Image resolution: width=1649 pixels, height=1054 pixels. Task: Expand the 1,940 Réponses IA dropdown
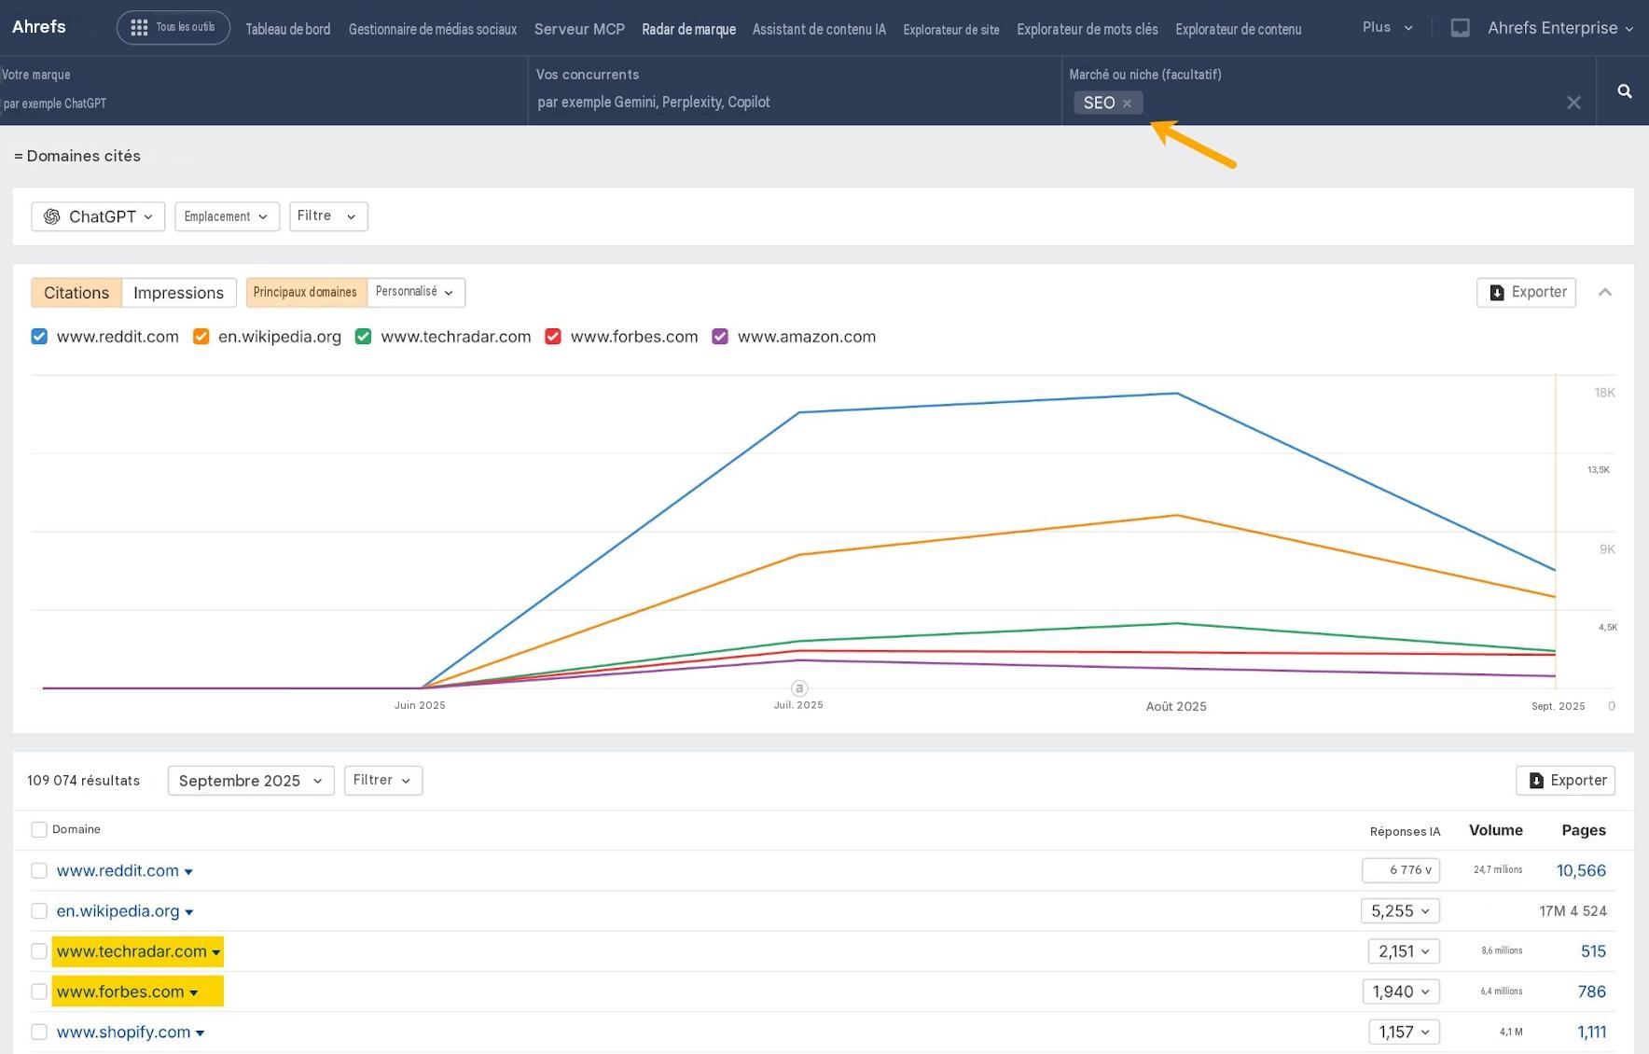1401,992
